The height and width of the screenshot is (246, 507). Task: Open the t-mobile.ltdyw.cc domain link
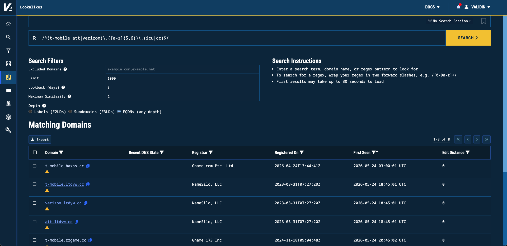64,184
